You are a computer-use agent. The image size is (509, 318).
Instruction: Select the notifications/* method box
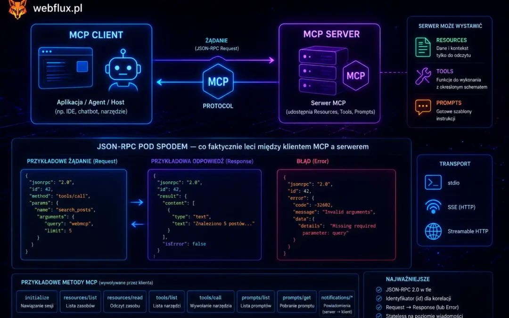point(337,304)
